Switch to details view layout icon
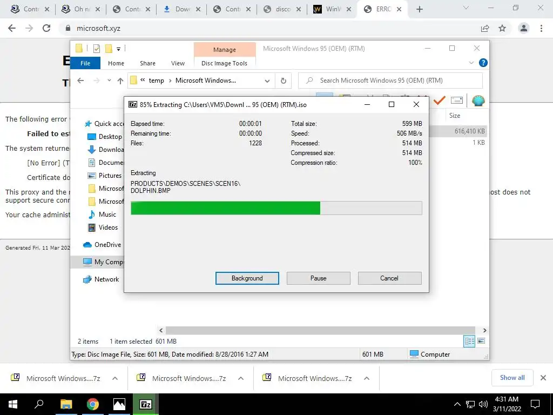The image size is (553, 415). [x=469, y=341]
